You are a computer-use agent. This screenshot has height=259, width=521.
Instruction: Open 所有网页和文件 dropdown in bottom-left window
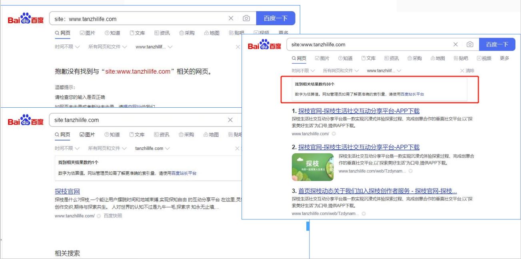click(107, 149)
